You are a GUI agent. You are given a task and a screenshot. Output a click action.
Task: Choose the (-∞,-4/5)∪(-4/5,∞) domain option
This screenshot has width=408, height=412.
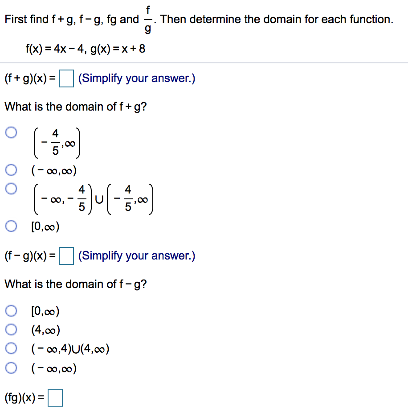coord(11,189)
